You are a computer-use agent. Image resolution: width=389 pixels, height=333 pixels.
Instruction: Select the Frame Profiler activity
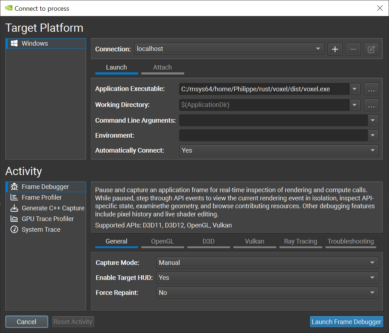pyautogui.click(x=46, y=198)
